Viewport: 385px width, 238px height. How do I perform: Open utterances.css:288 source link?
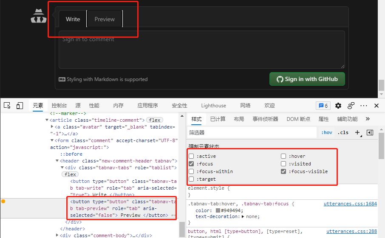point(351,231)
